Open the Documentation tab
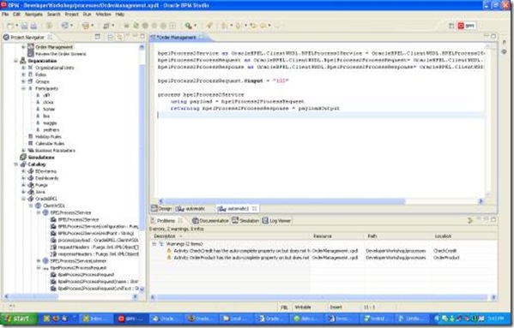 point(210,221)
